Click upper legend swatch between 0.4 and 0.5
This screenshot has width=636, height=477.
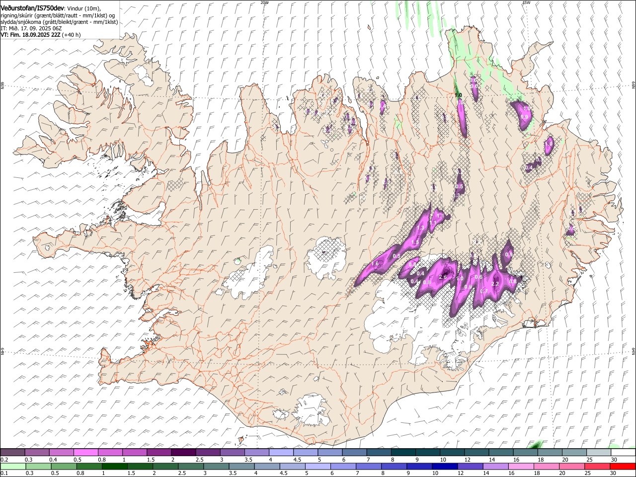pyautogui.click(x=61, y=452)
